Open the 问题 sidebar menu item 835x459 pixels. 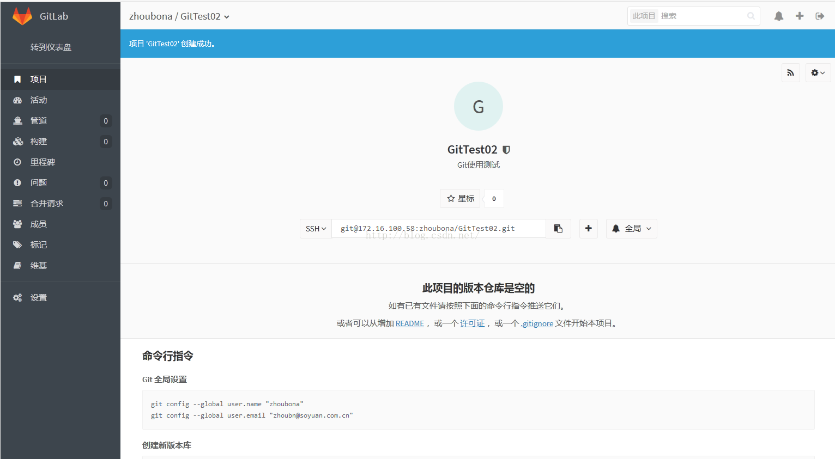coord(60,183)
